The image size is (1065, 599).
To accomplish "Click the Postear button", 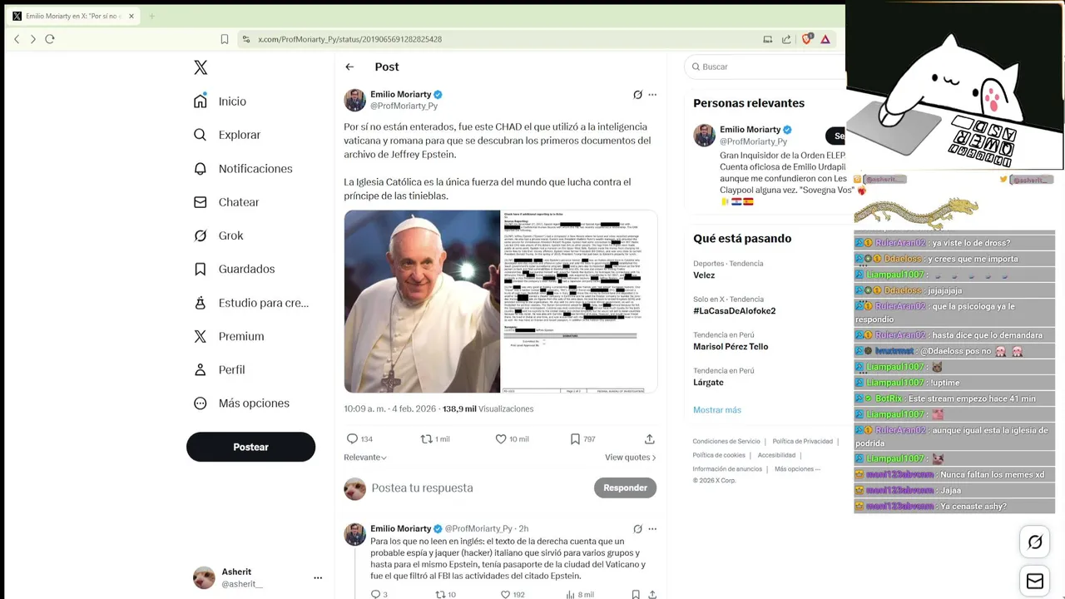I will (x=250, y=447).
